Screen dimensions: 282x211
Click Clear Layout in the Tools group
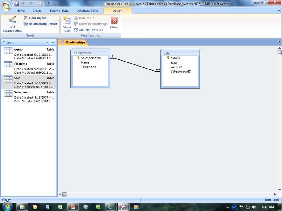[x=35, y=18]
